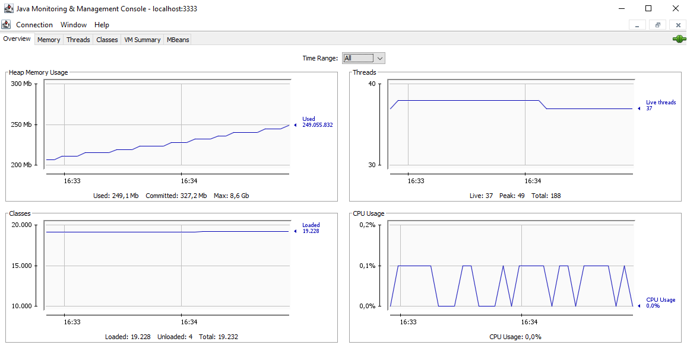Minimize the inner console frame

click(x=637, y=25)
